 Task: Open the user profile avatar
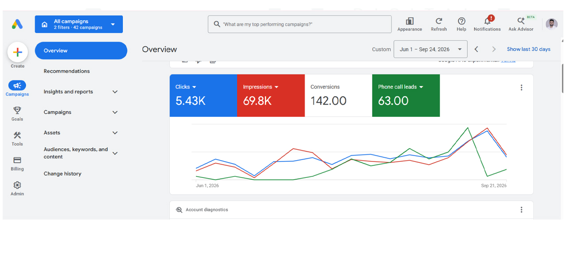click(551, 24)
